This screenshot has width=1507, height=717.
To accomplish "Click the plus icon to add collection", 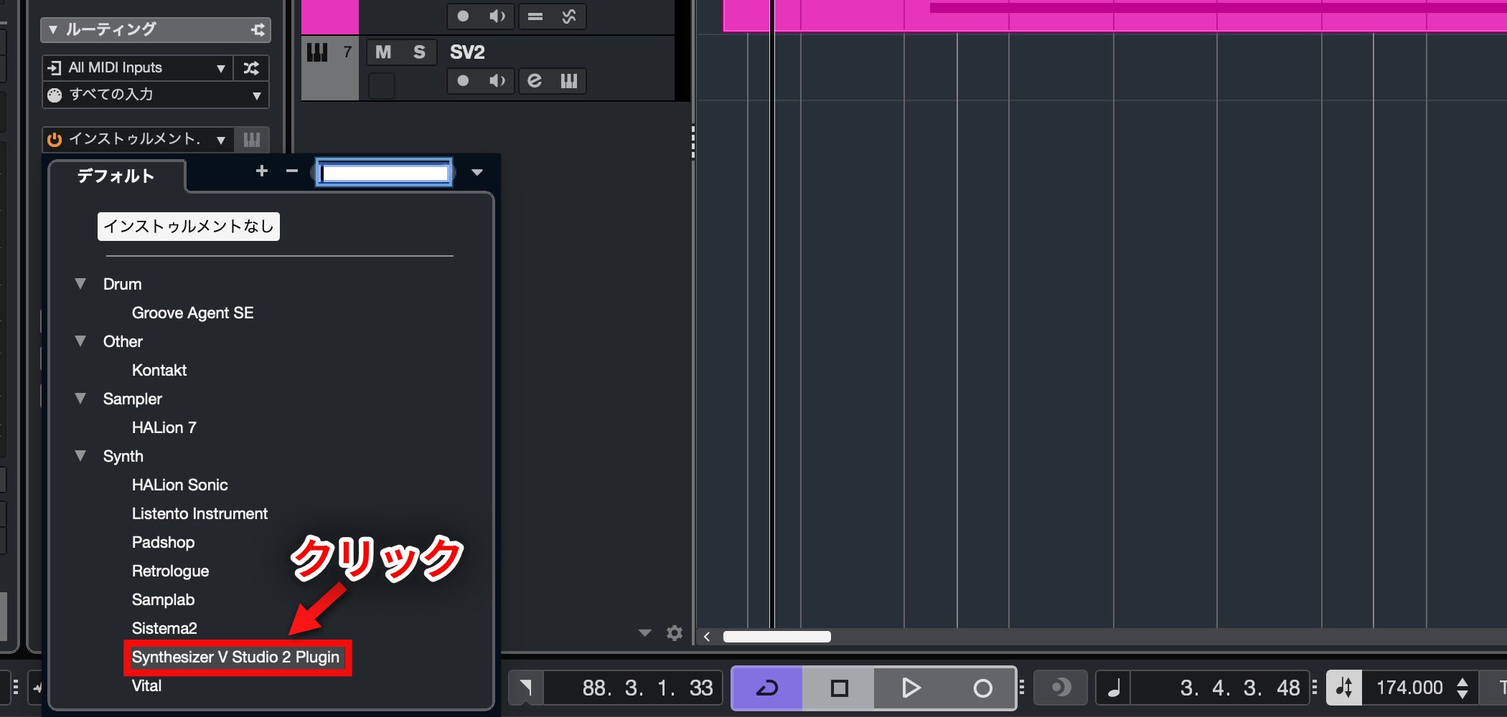I will click(x=262, y=171).
